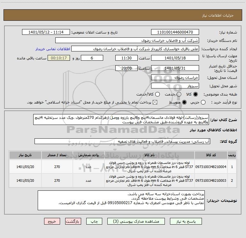Click the price validity date 1401/05/31 field

point(175,68)
